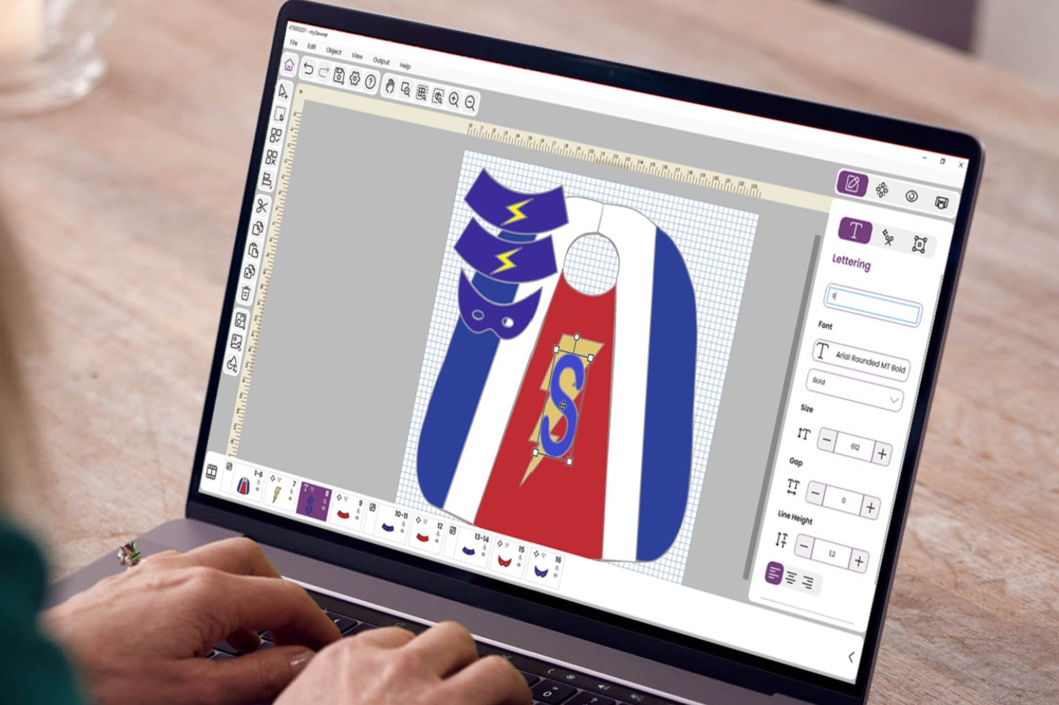
Task: Set text alignment to right
Action: click(x=808, y=582)
